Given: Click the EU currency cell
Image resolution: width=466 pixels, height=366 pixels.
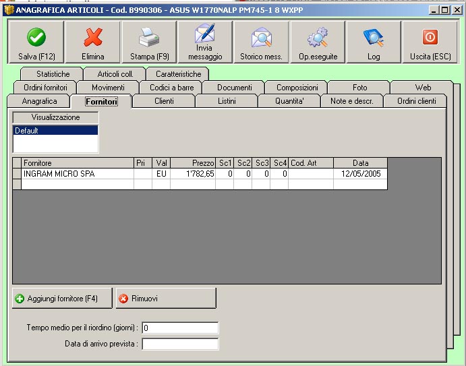Looking at the screenshot, I should [x=161, y=174].
